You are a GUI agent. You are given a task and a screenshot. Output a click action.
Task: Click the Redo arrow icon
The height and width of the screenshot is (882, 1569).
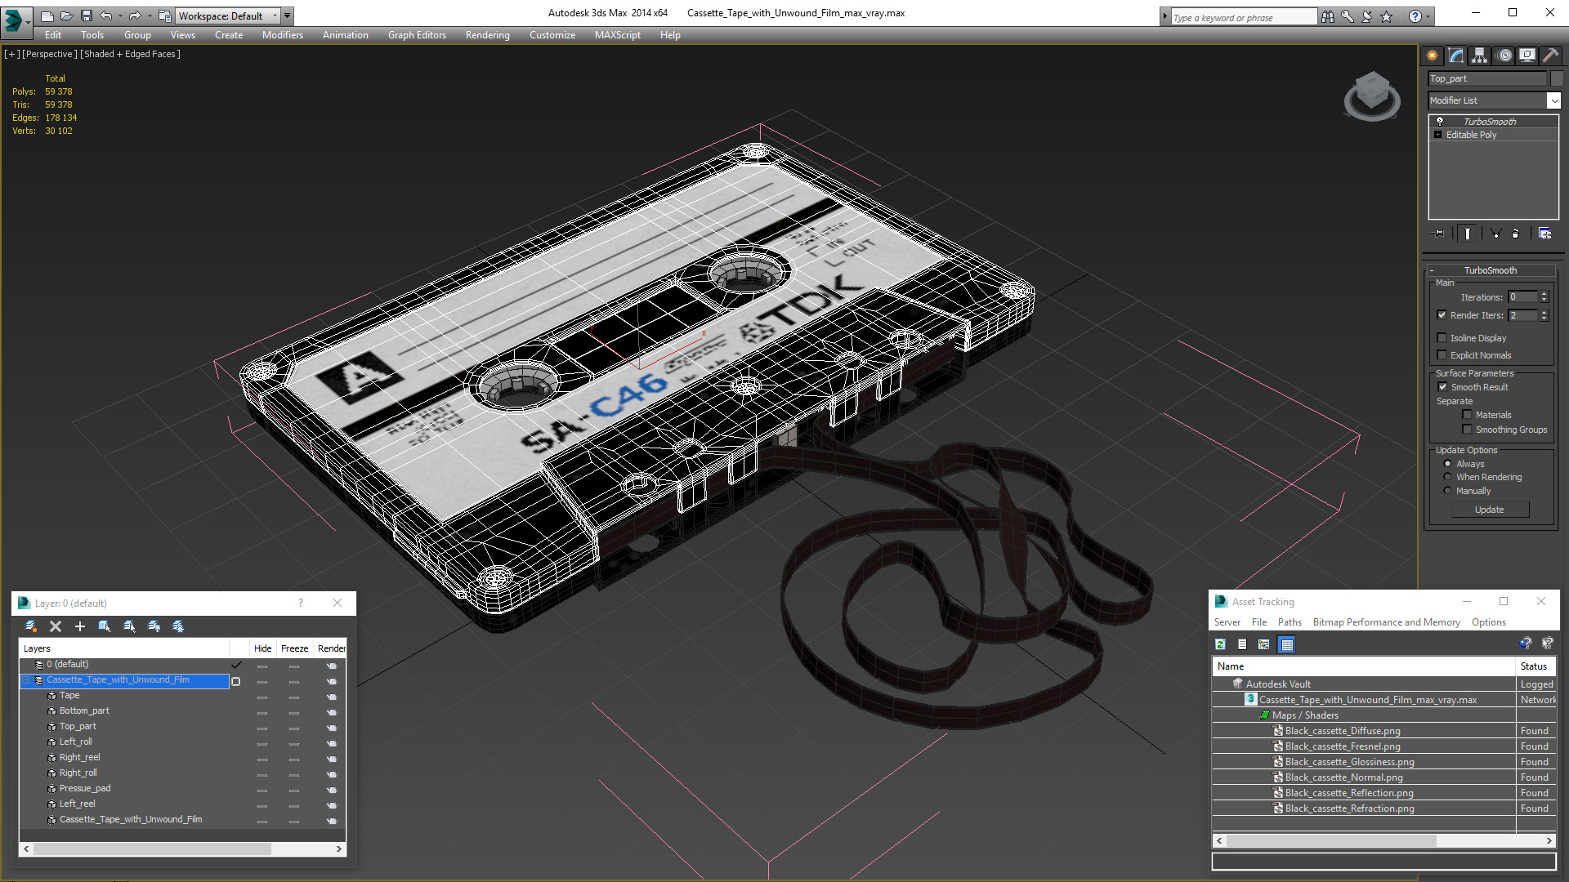point(135,16)
